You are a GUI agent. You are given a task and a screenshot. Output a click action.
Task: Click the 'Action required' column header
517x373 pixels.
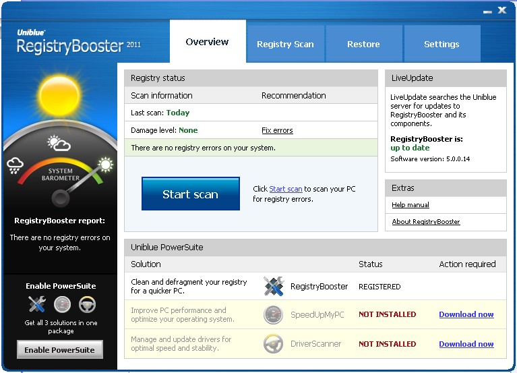[467, 264]
